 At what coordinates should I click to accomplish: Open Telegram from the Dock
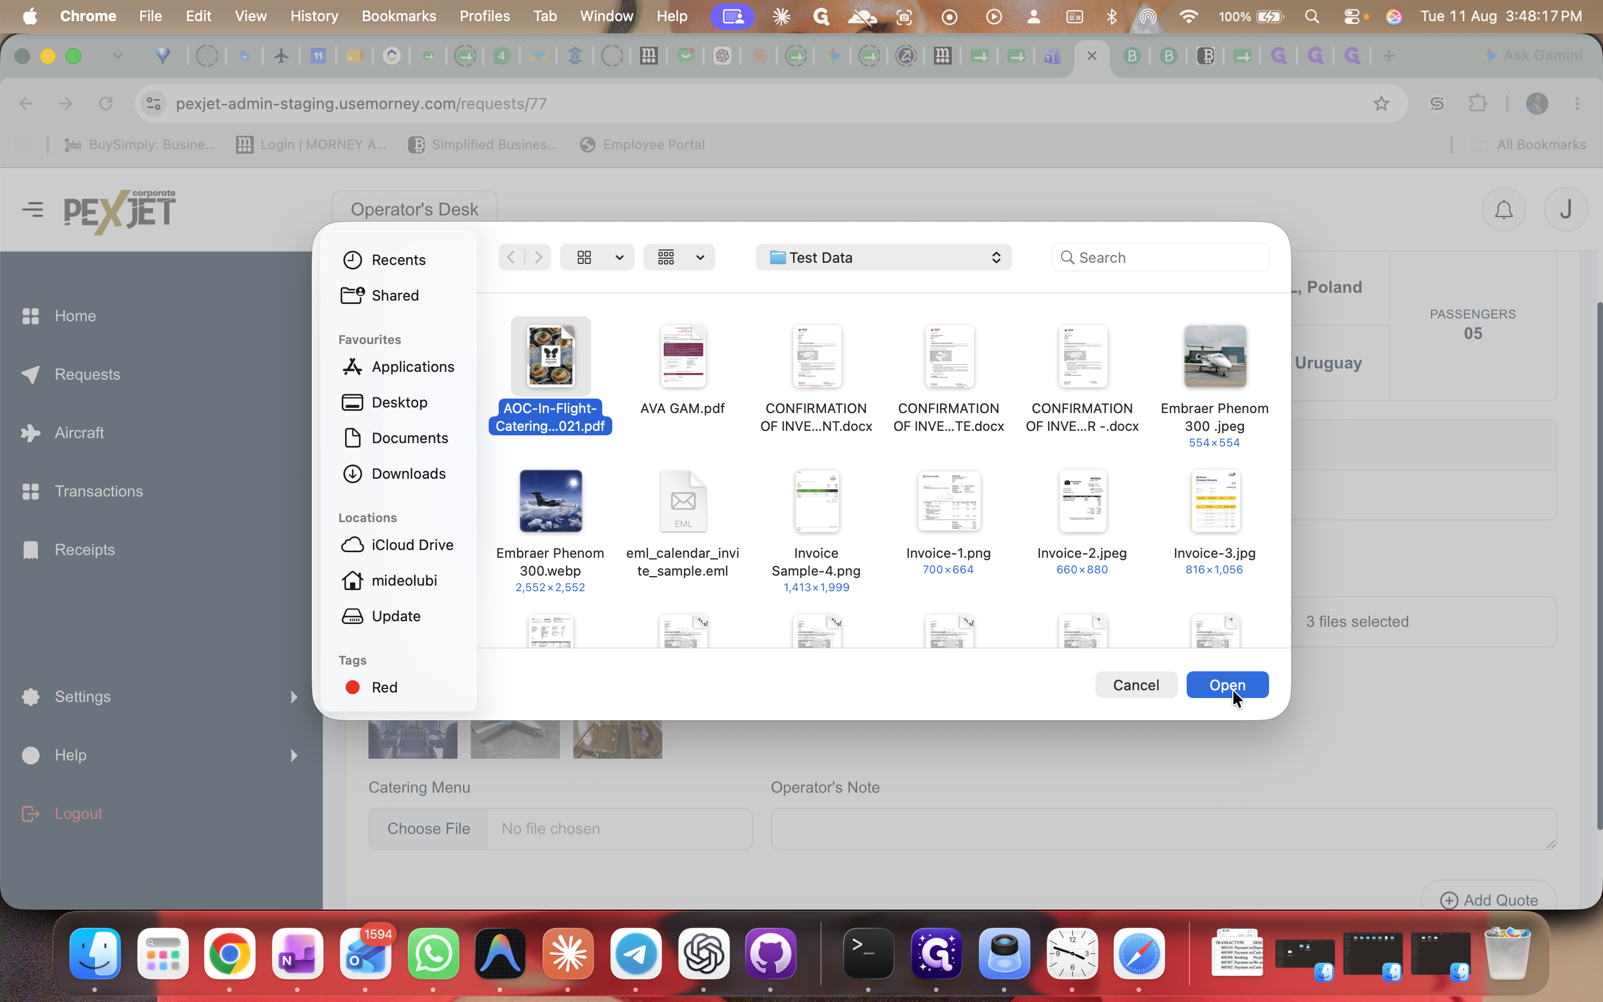636,954
